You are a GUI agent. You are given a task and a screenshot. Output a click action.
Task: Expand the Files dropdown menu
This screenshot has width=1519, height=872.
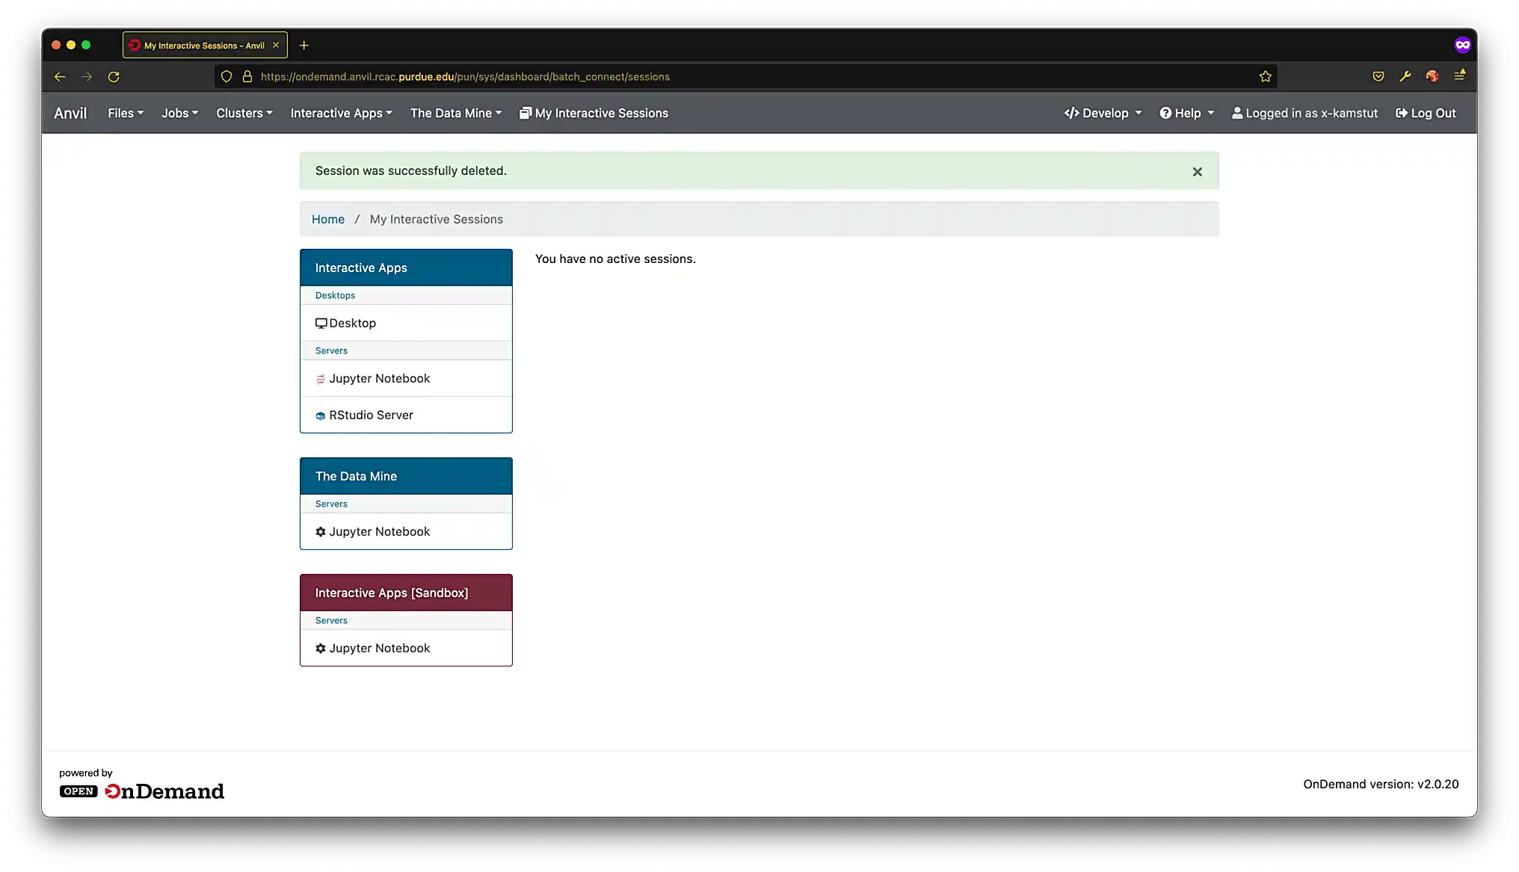[x=125, y=113]
